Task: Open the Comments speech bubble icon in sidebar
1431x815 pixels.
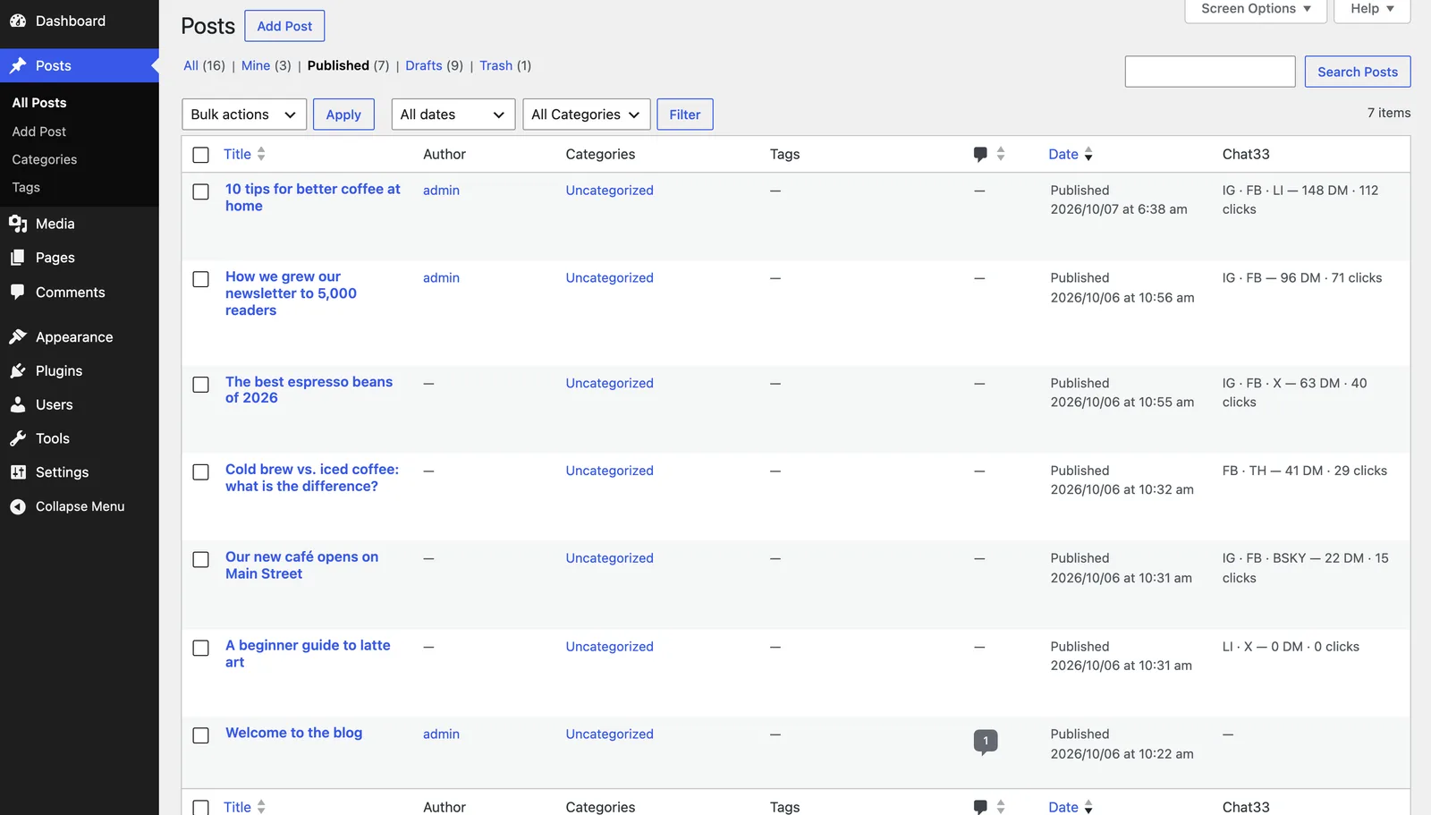Action: (18, 292)
